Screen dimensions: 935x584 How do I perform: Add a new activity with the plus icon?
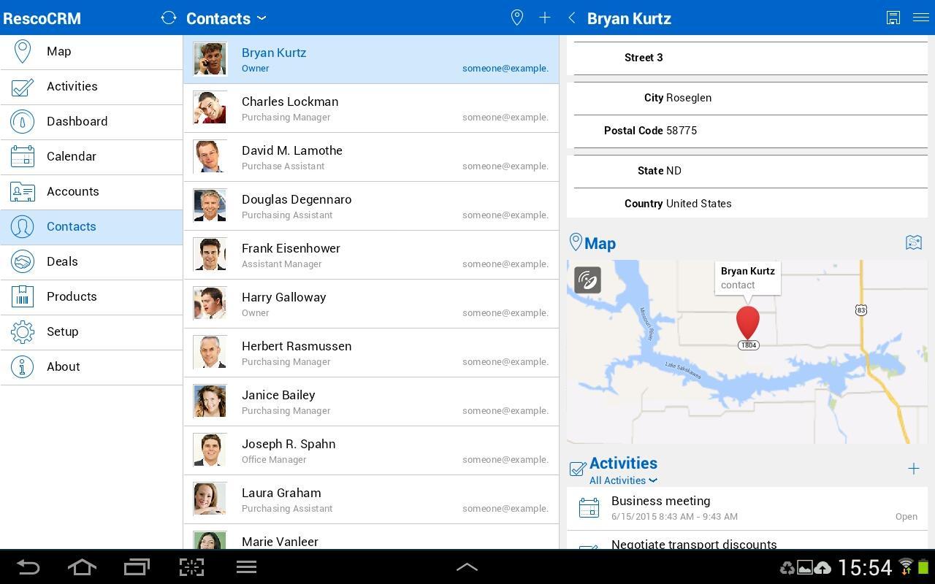click(914, 469)
